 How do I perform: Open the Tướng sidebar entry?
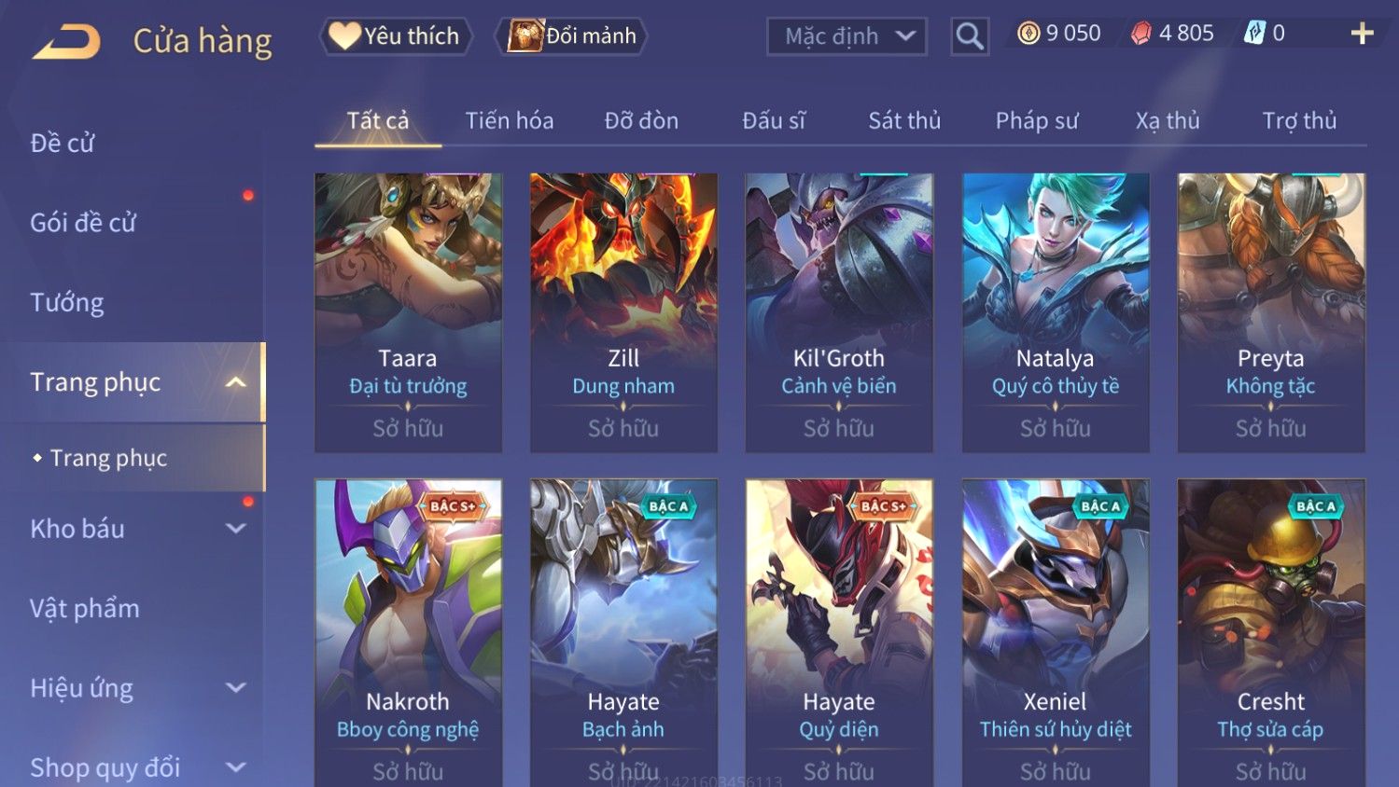coord(67,303)
